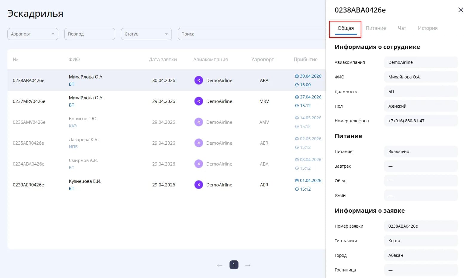Click Питание field showing Включено
Image resolution: width=465 pixels, height=278 pixels.
[x=421, y=152]
